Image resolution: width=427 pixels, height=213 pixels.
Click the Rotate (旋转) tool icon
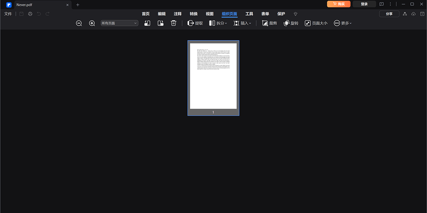[x=291, y=23]
